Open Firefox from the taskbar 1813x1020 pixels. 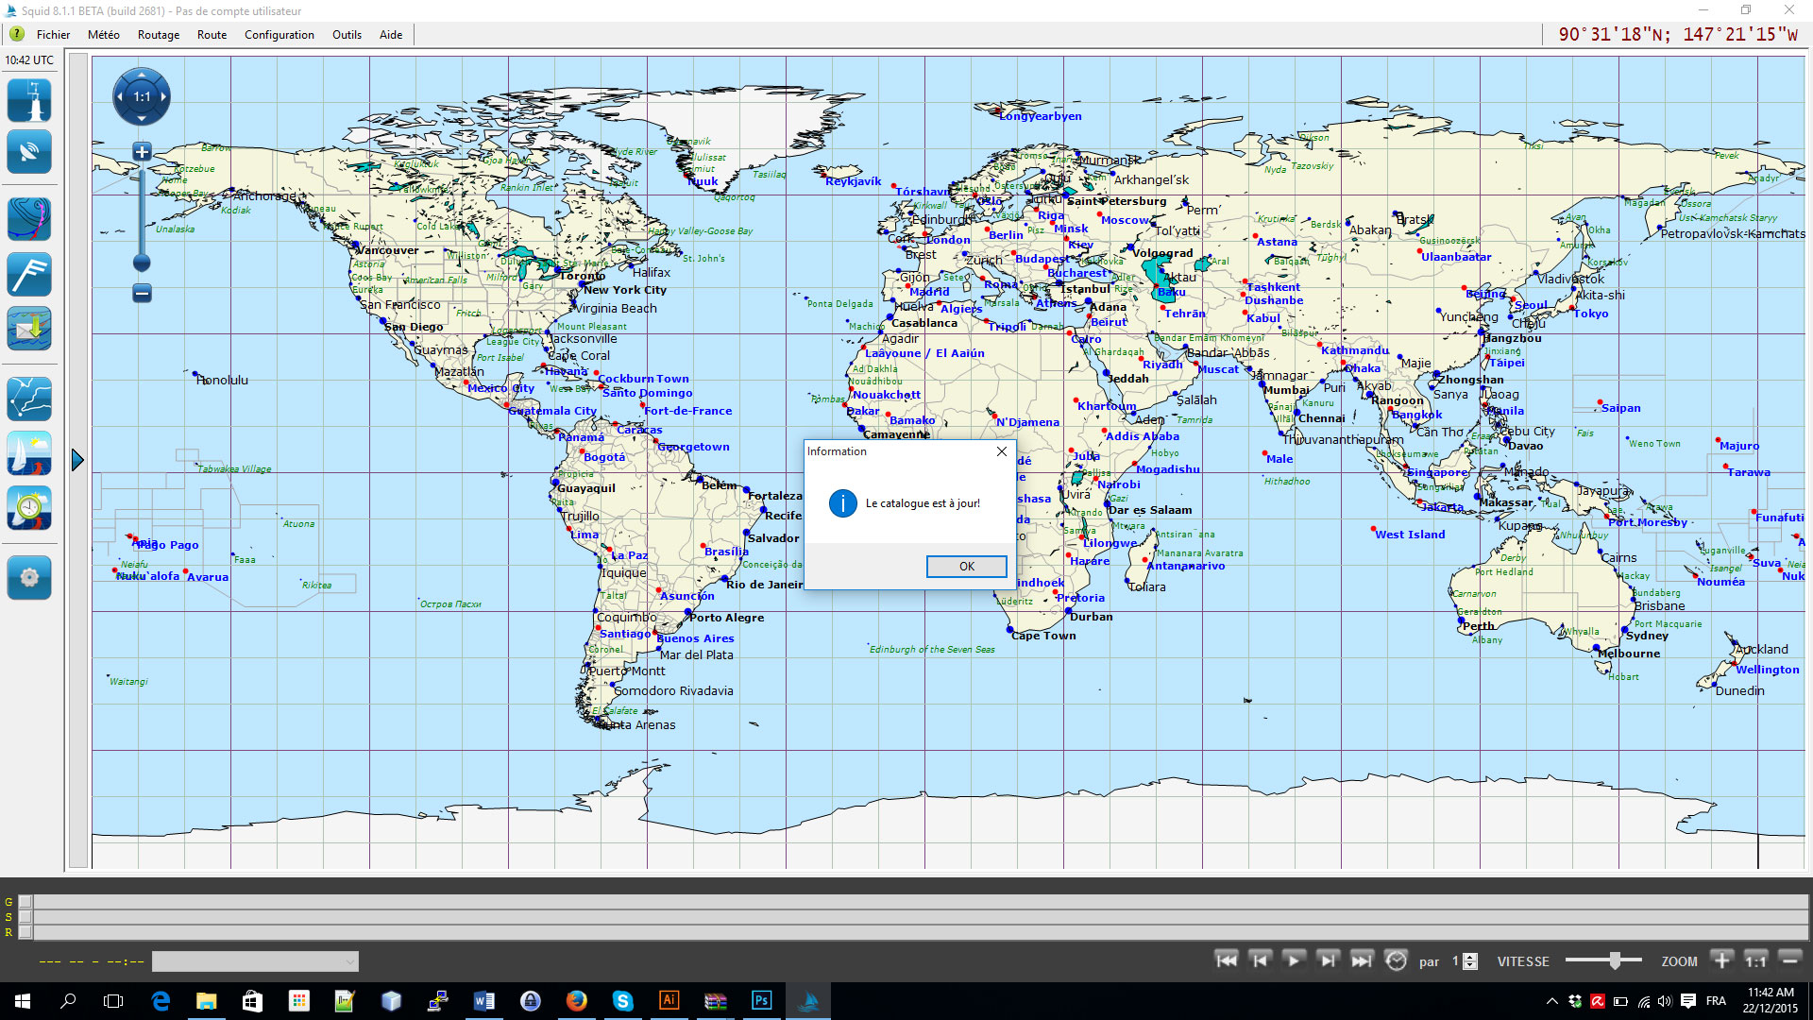pos(577,1001)
